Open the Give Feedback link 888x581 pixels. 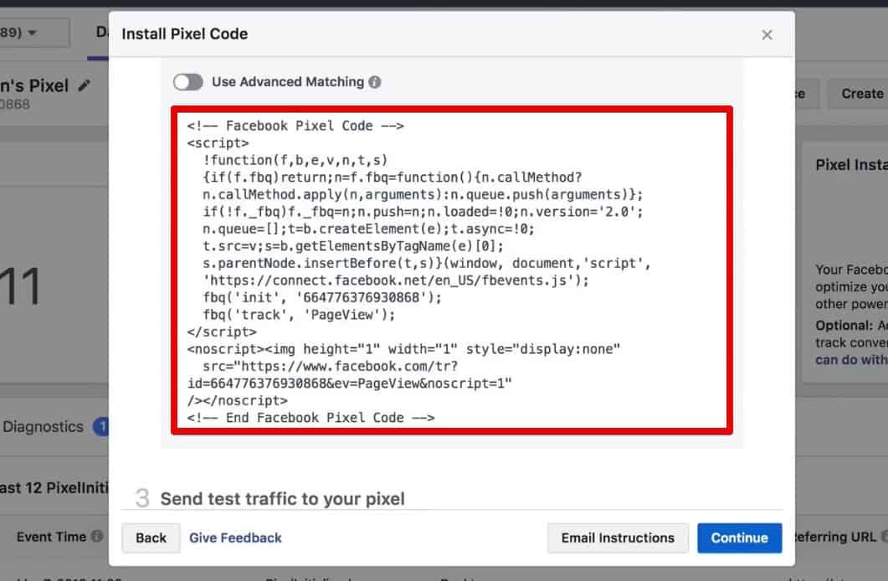235,538
